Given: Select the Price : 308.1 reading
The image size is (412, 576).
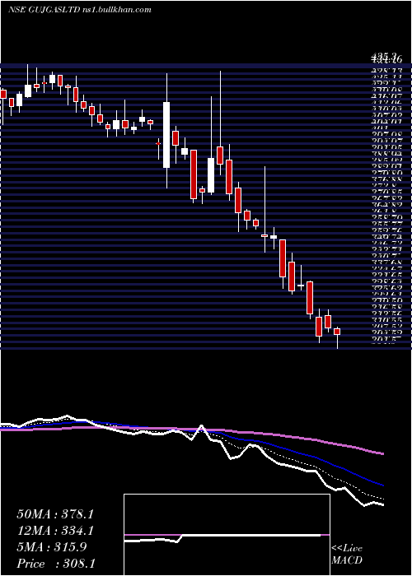Looking at the screenshot, I should tap(56, 564).
